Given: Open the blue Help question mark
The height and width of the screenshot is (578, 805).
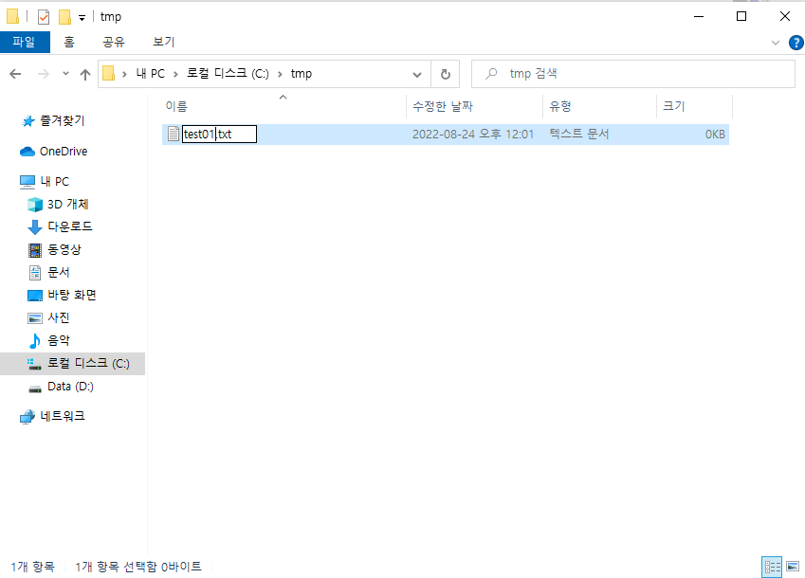Looking at the screenshot, I should coord(796,43).
